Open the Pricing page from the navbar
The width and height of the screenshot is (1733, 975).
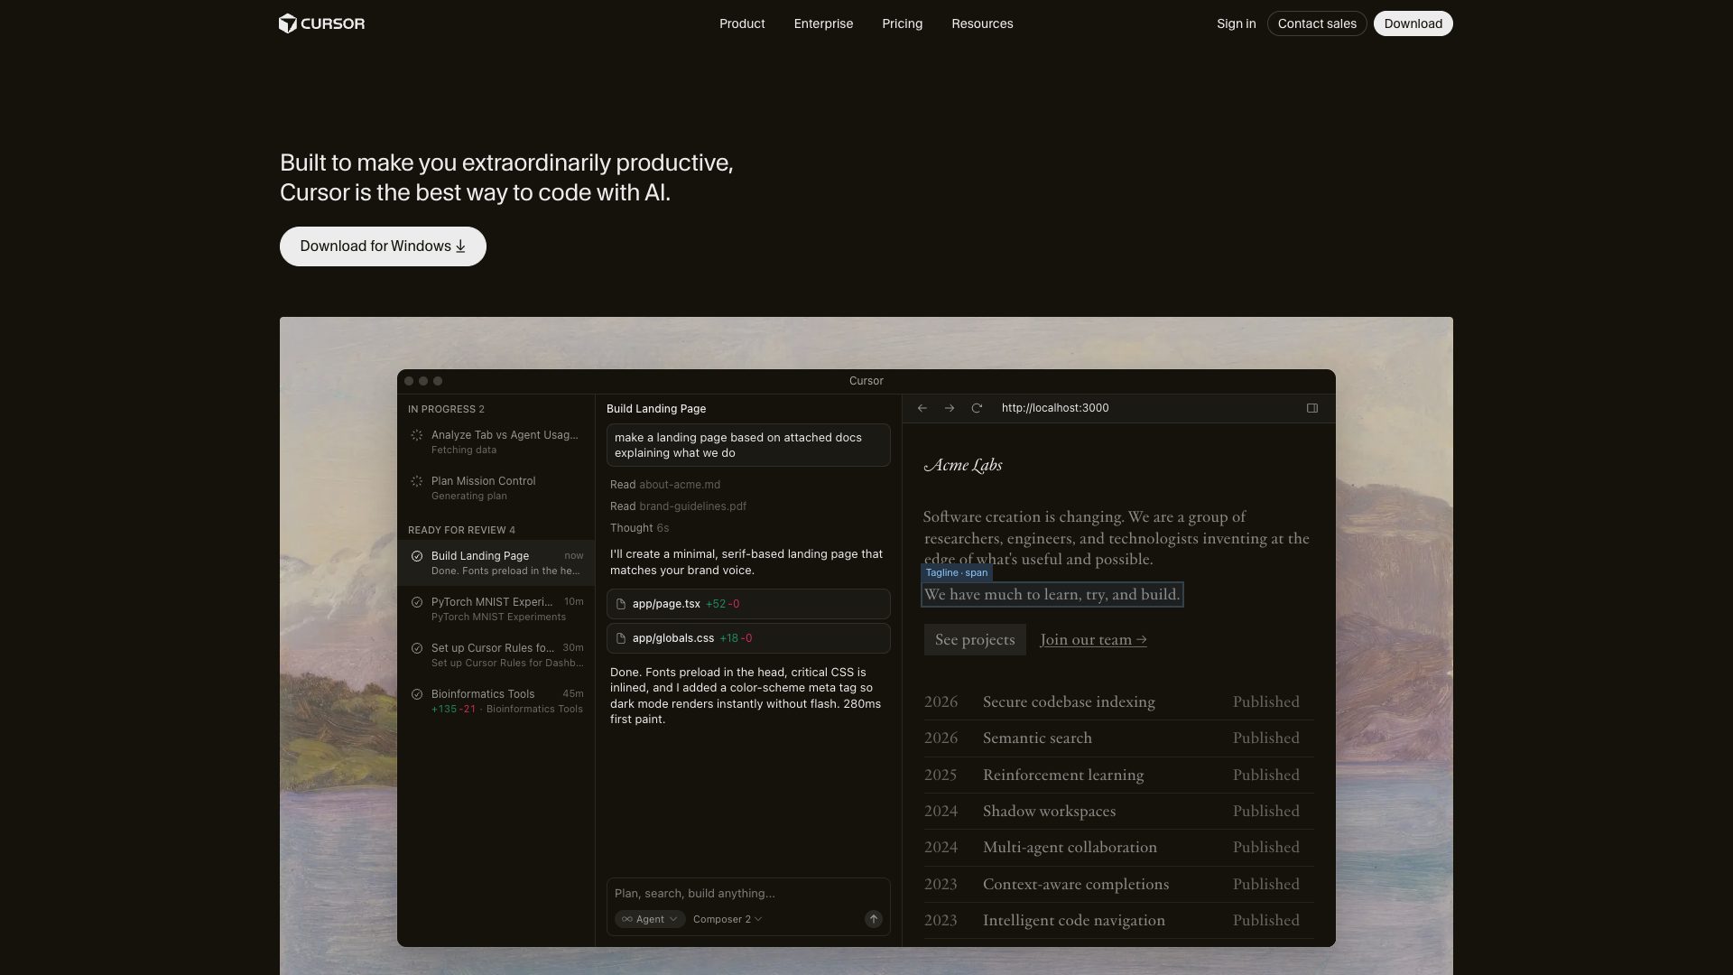click(x=902, y=23)
